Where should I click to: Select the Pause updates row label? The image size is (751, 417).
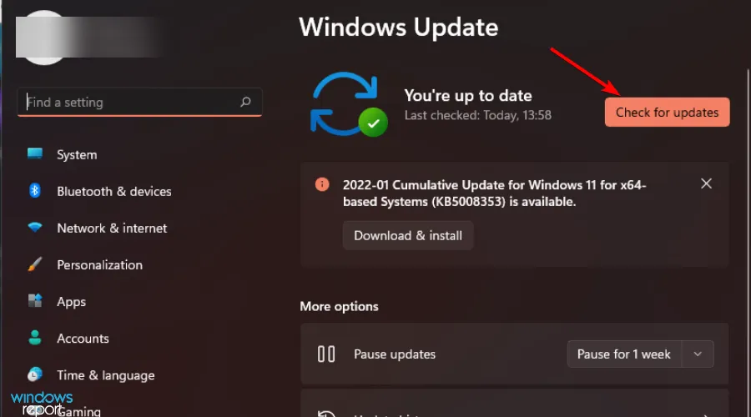tap(395, 354)
